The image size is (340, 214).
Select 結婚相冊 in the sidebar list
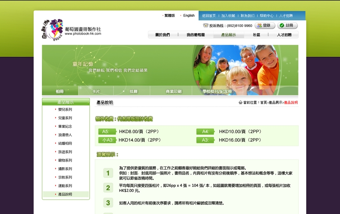point(65,143)
